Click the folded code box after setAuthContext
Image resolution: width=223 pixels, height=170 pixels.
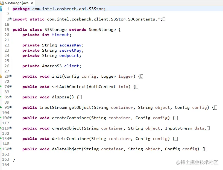point(136,87)
